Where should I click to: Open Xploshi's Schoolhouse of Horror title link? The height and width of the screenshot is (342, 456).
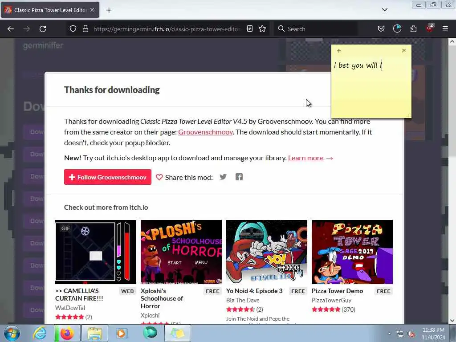162,298
